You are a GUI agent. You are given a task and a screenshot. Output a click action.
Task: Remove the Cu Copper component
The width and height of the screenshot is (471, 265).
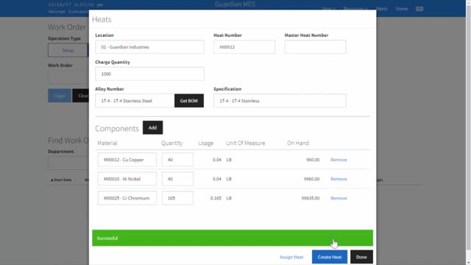coord(339,160)
